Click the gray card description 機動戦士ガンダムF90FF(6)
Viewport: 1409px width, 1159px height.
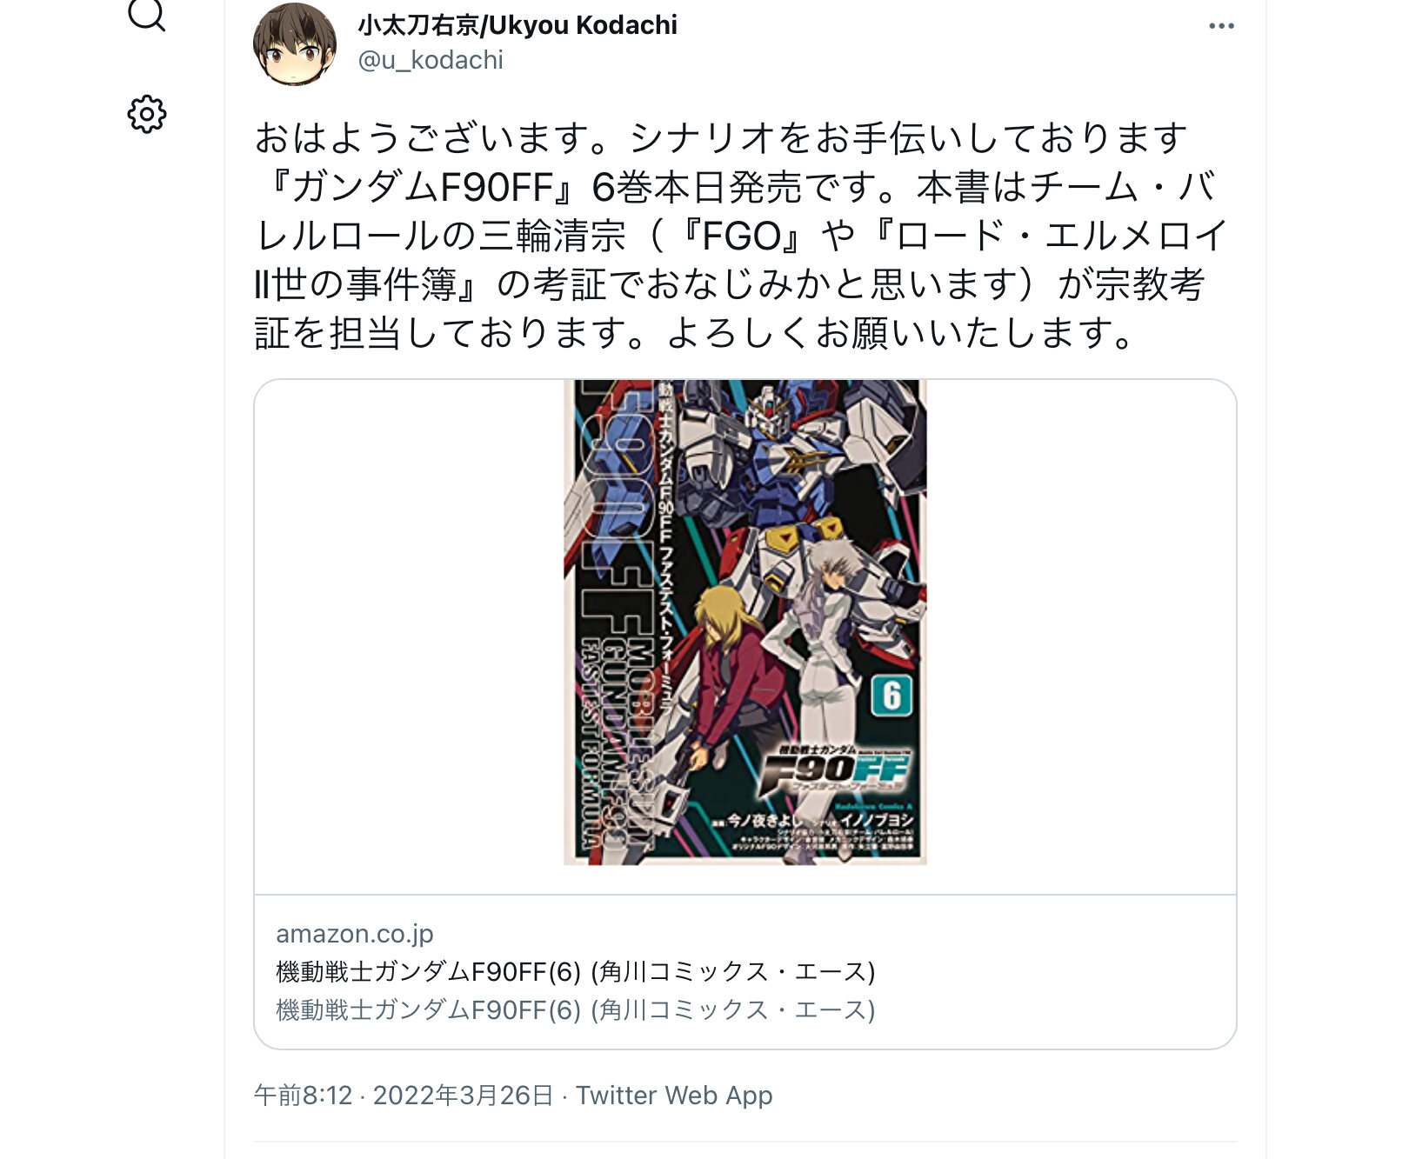click(x=576, y=1009)
